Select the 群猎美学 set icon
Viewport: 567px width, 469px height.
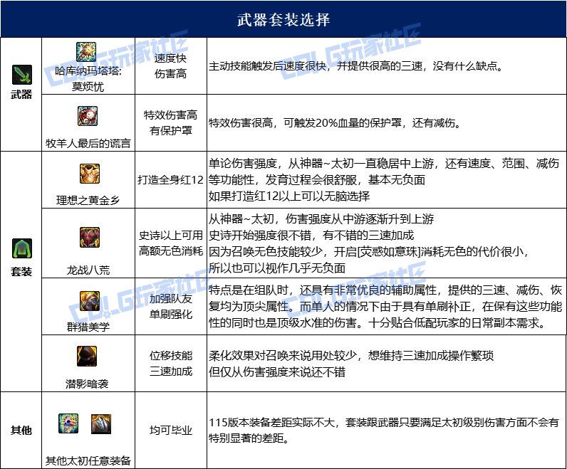[x=90, y=301]
